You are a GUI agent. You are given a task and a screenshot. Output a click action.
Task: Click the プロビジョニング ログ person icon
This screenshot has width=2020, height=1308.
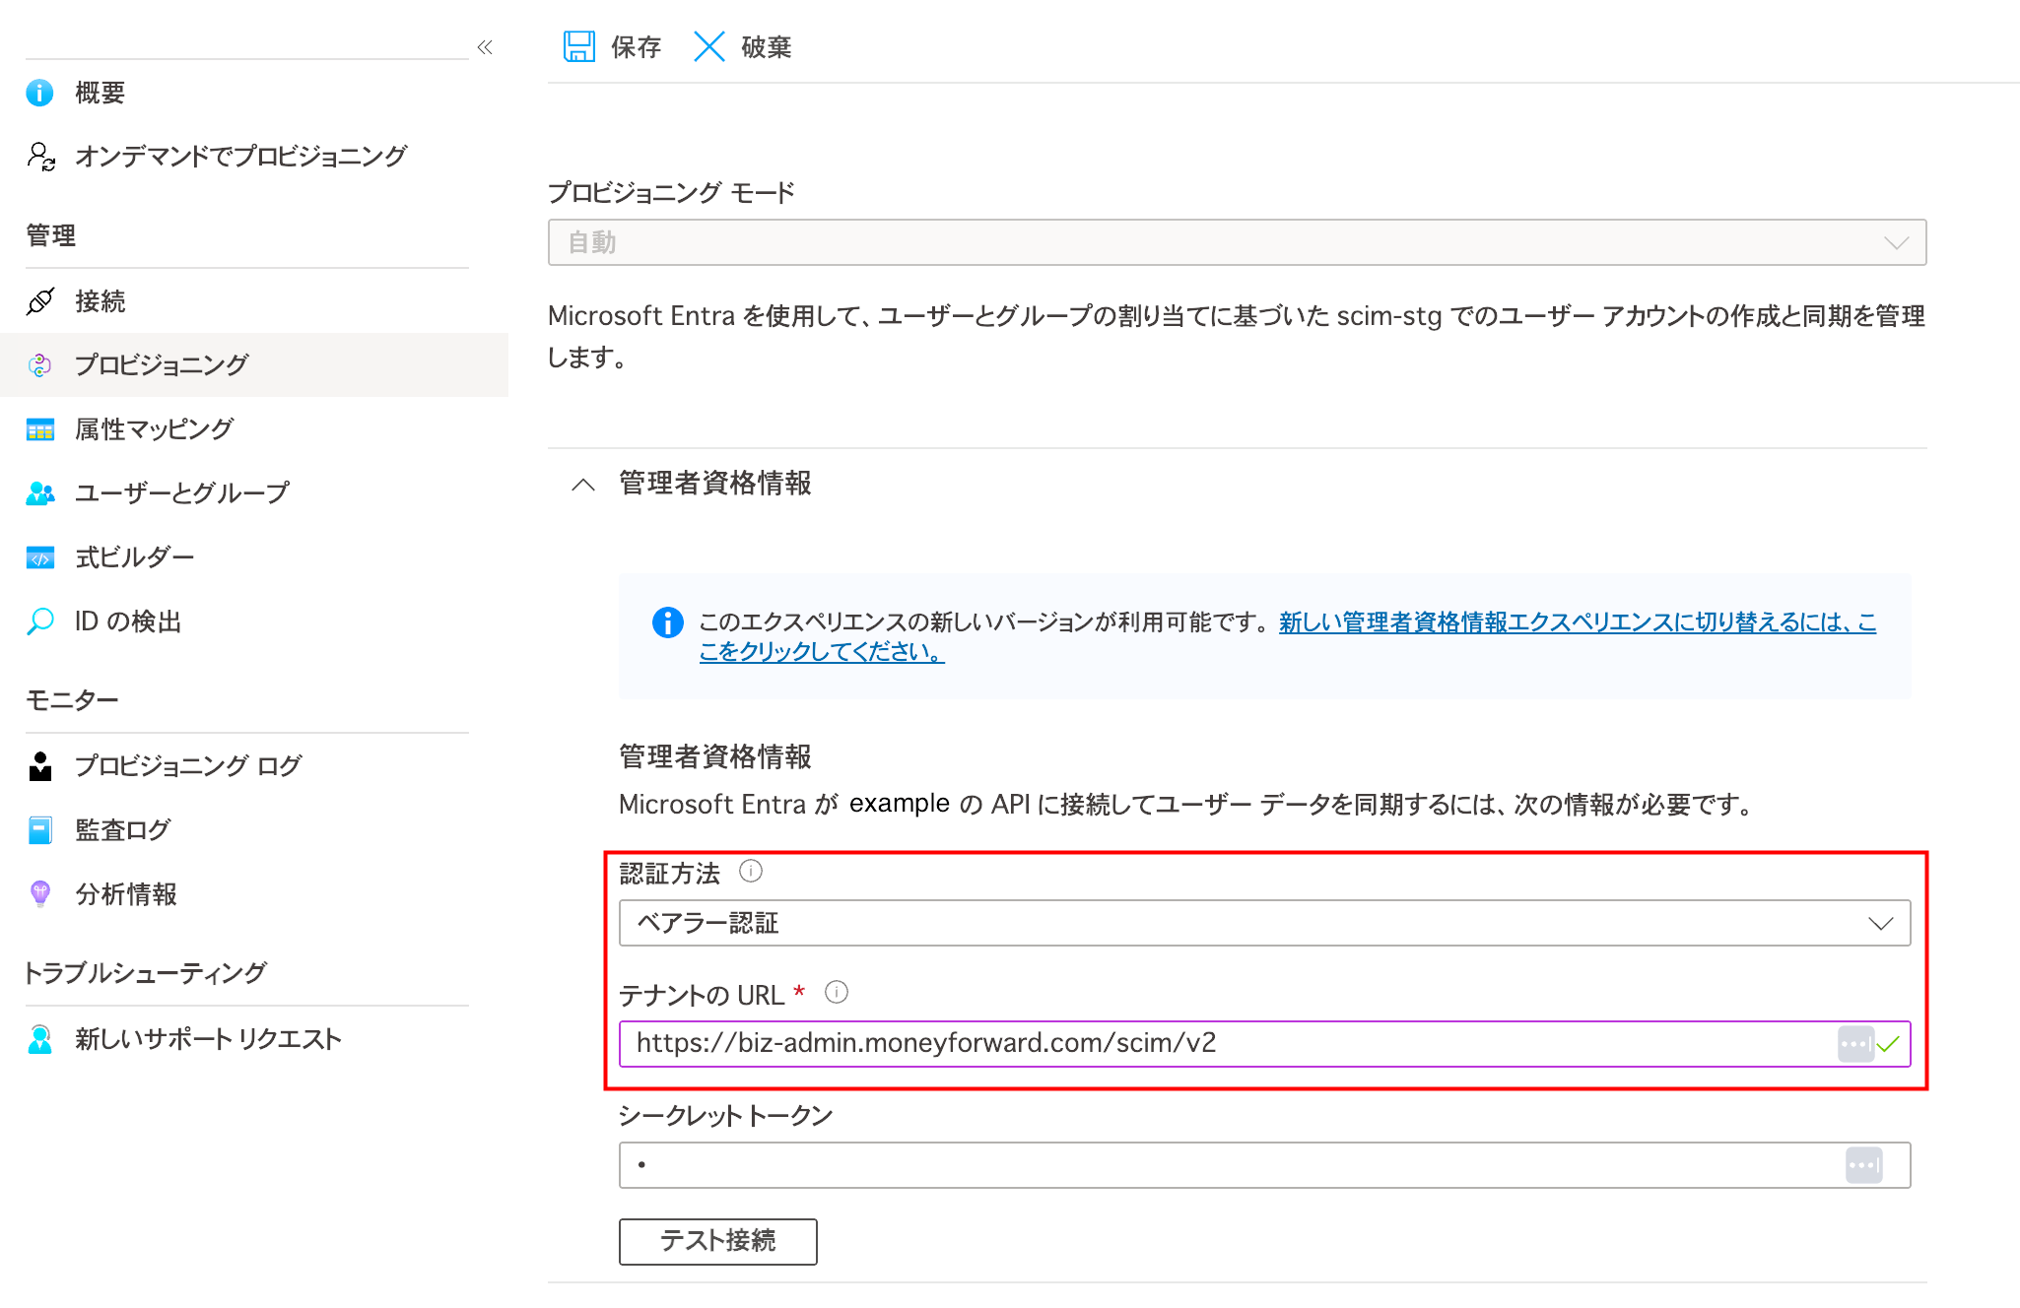40,766
